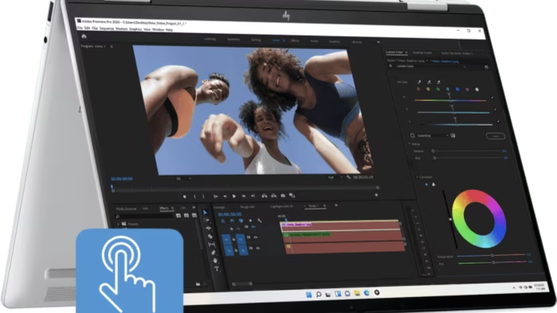Open the File menu

80,29
